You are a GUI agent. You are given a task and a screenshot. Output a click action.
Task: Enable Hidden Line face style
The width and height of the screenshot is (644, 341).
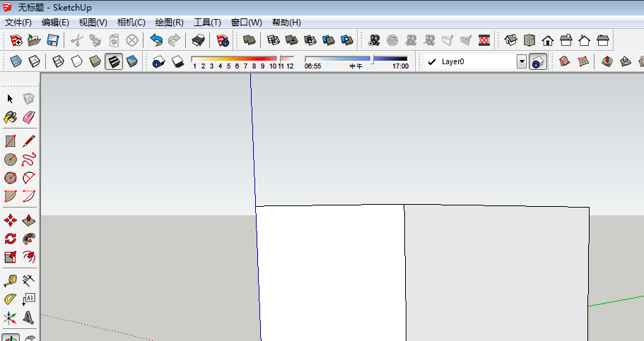77,61
